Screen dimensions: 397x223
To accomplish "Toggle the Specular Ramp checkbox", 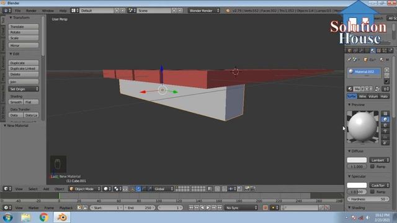I will 372,191.
